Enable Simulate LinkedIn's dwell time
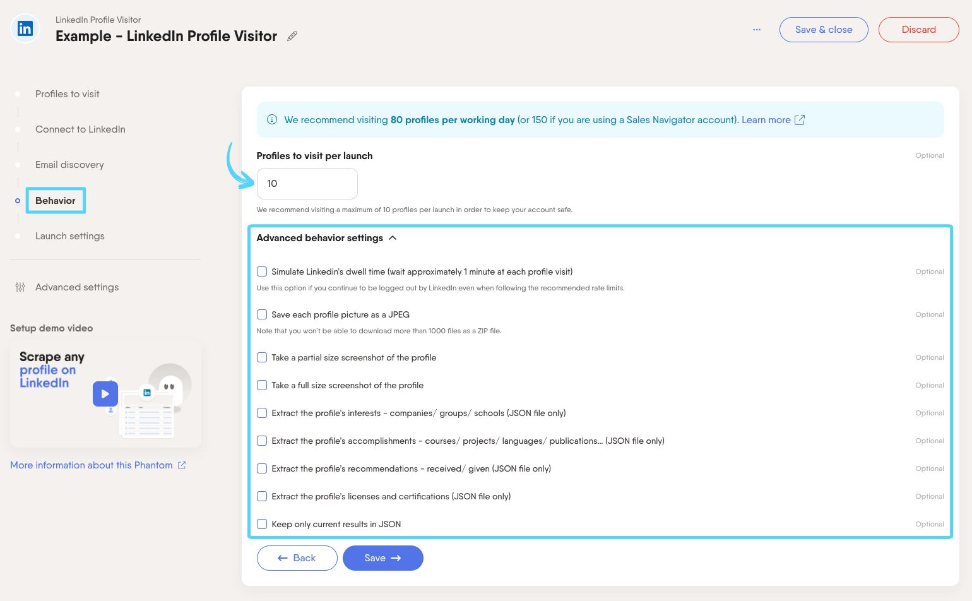The width and height of the screenshot is (972, 601). [262, 271]
